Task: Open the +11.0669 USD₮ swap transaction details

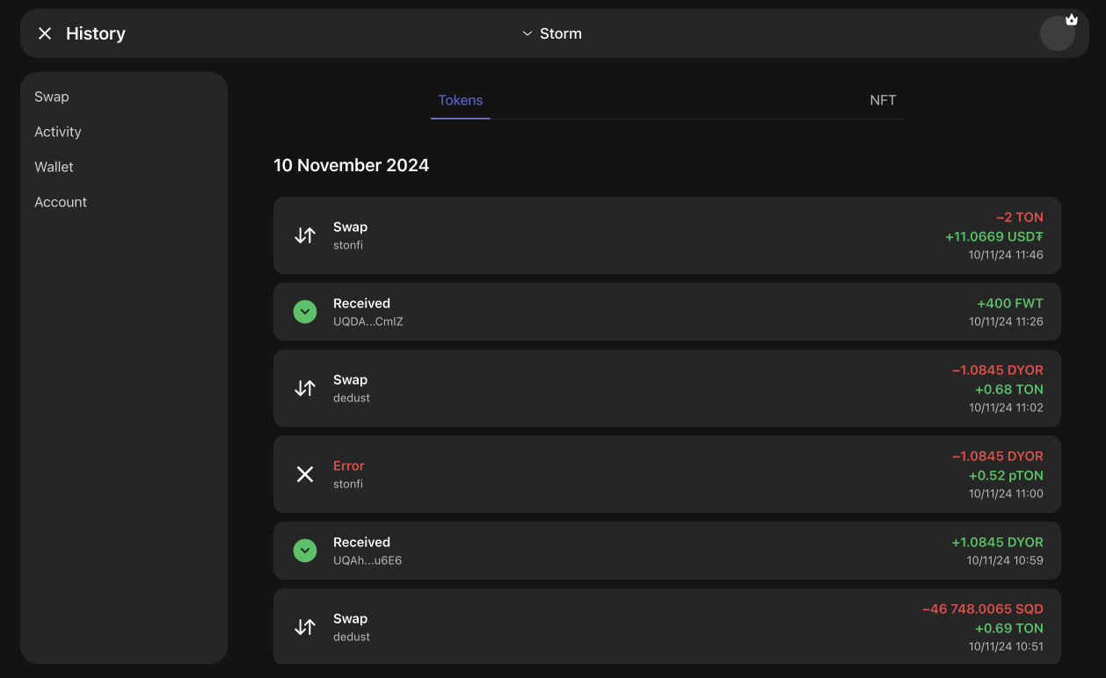Action: point(993,236)
